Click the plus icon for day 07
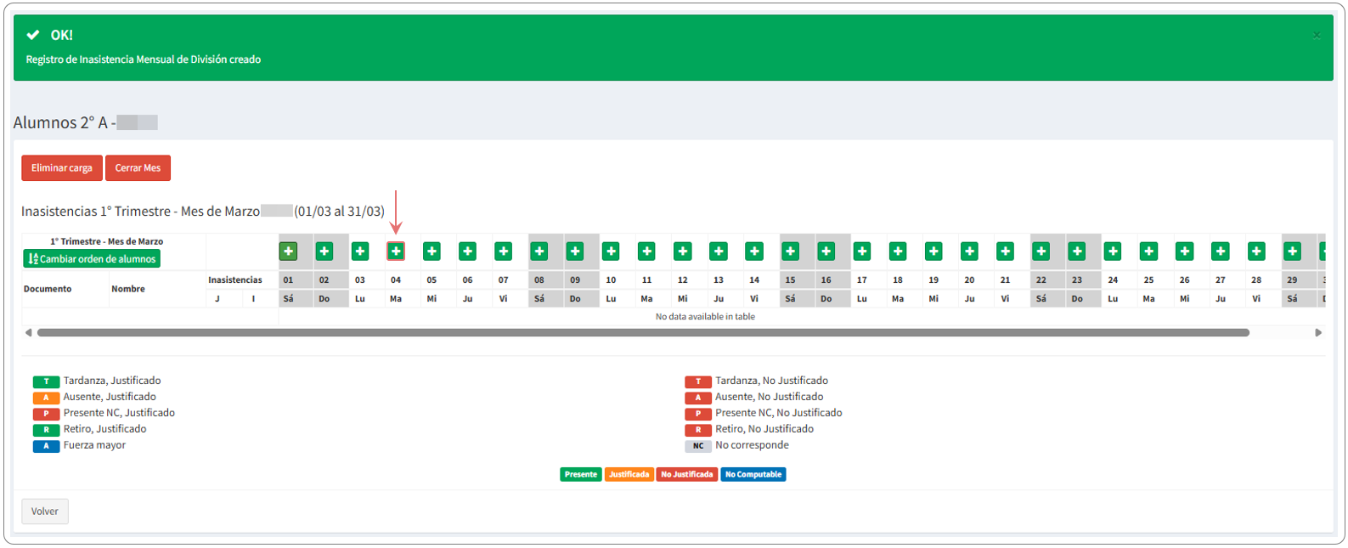The width and height of the screenshot is (1348, 548). click(x=504, y=251)
